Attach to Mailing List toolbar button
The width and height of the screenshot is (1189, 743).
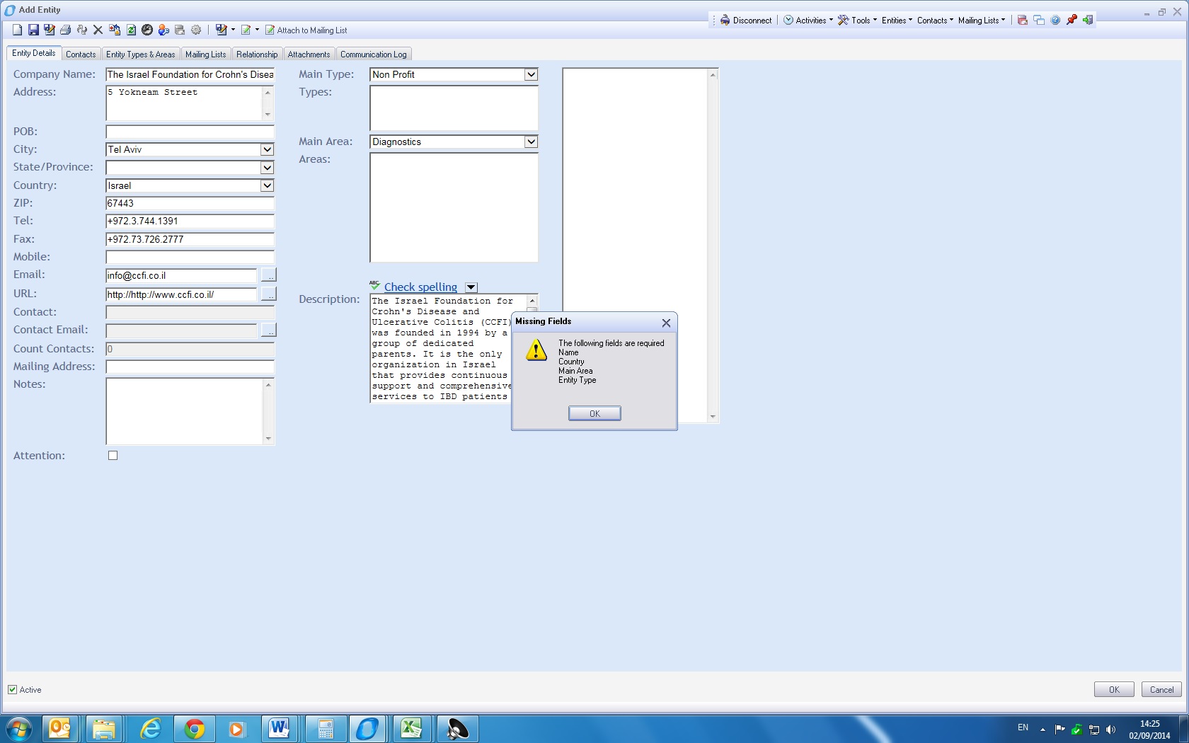[306, 30]
